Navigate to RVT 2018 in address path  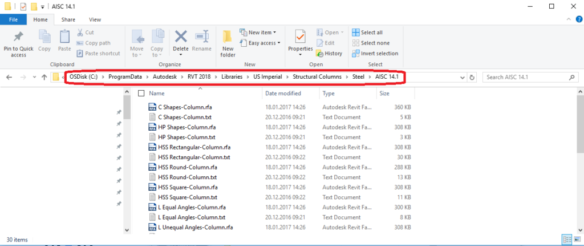[199, 77]
